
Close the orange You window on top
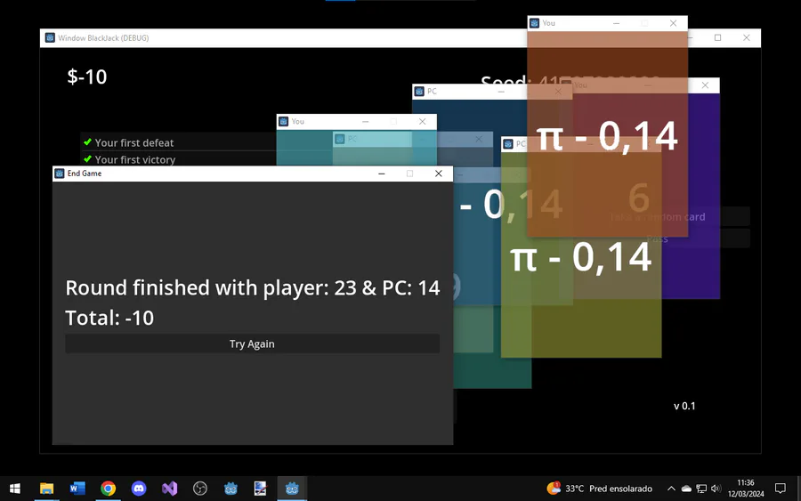(x=674, y=23)
